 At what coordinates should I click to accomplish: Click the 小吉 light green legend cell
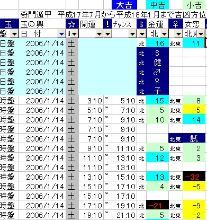pos(194,5)
